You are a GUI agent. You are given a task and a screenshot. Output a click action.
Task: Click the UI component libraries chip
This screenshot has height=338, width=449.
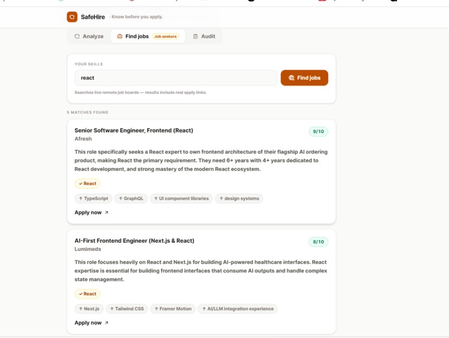tap(181, 198)
